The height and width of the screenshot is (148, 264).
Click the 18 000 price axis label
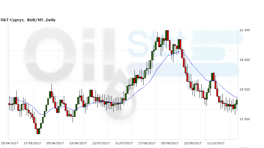tap(245, 60)
